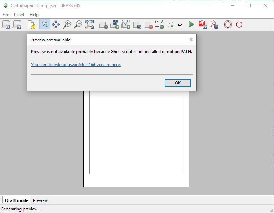
Task: Select the Zoom out tool
Action: click(x=78, y=24)
